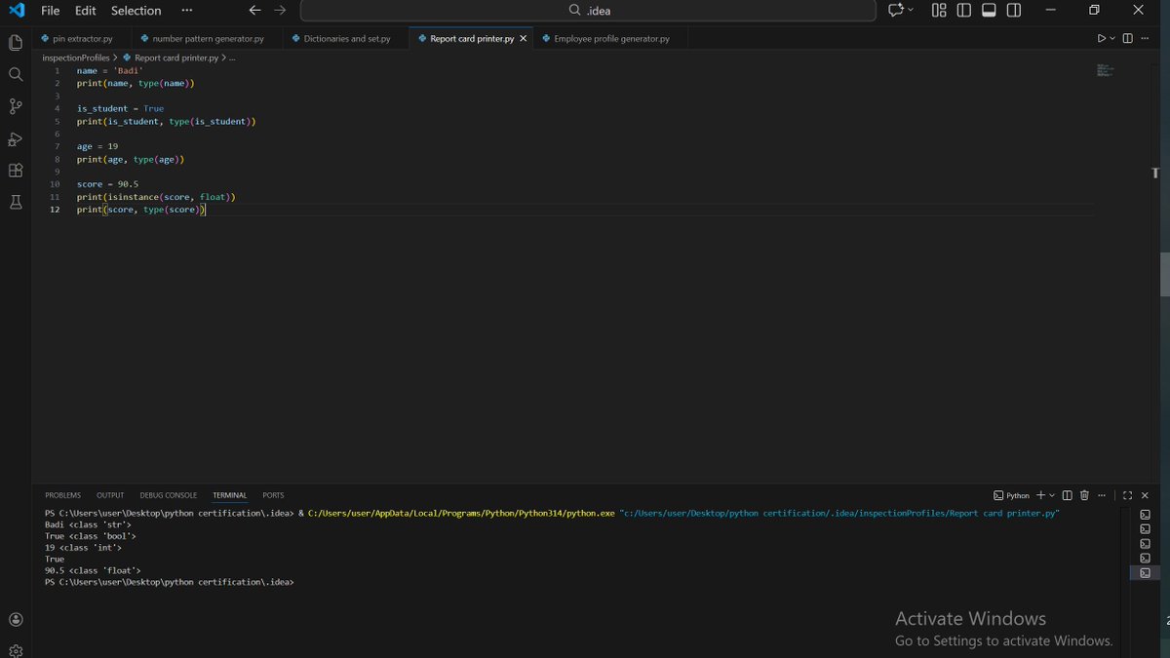Click the inspectionProfiles breadcrumb
Image resolution: width=1170 pixels, height=658 pixels.
coord(76,58)
